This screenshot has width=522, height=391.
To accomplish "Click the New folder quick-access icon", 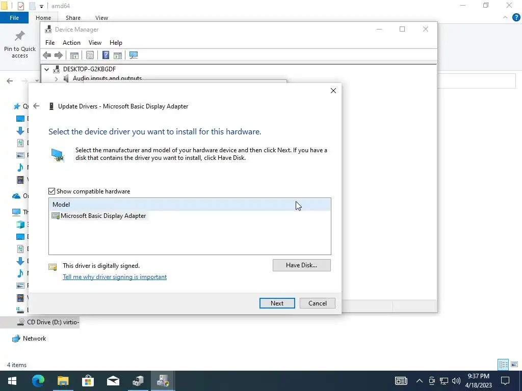I will click(32, 6).
